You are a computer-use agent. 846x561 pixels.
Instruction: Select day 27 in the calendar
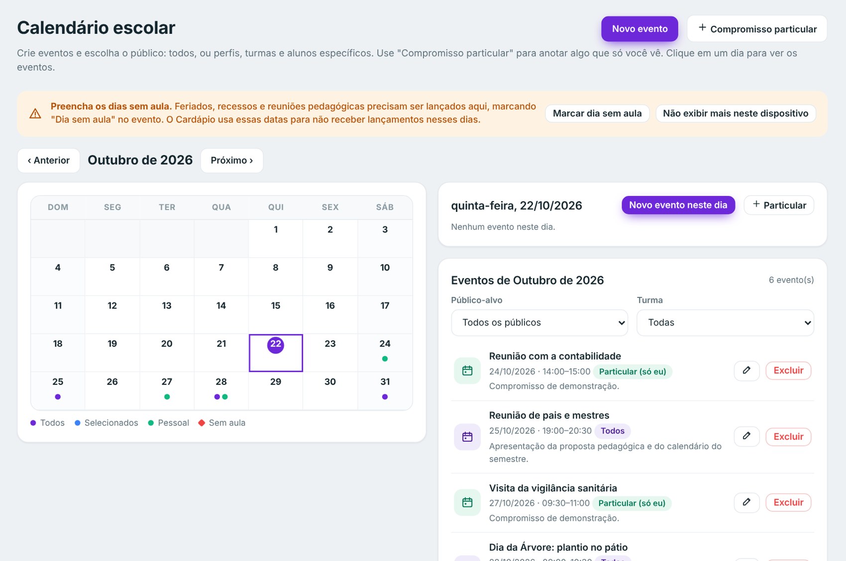pos(167,391)
